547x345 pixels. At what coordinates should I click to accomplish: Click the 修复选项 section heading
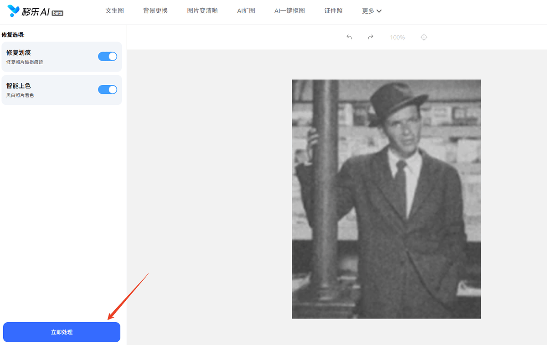13,35
